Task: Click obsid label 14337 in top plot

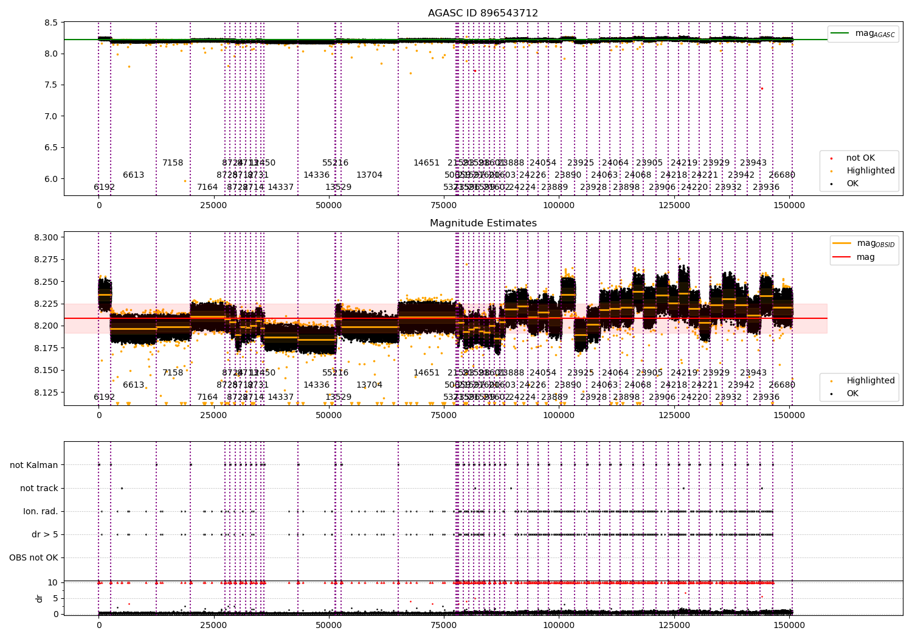Action: pyautogui.click(x=281, y=187)
